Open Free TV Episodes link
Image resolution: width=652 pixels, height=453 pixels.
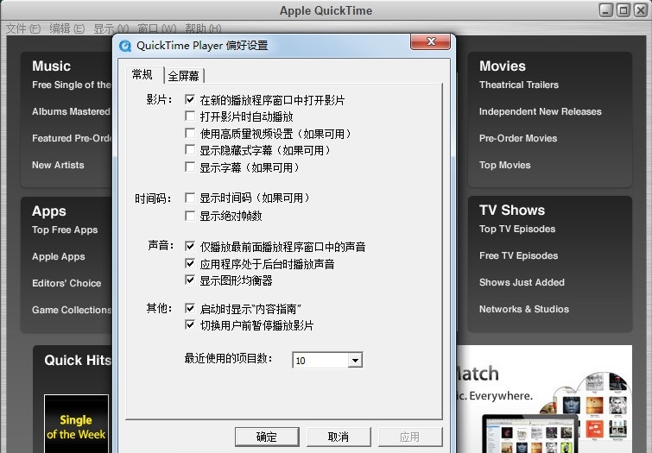(x=518, y=255)
